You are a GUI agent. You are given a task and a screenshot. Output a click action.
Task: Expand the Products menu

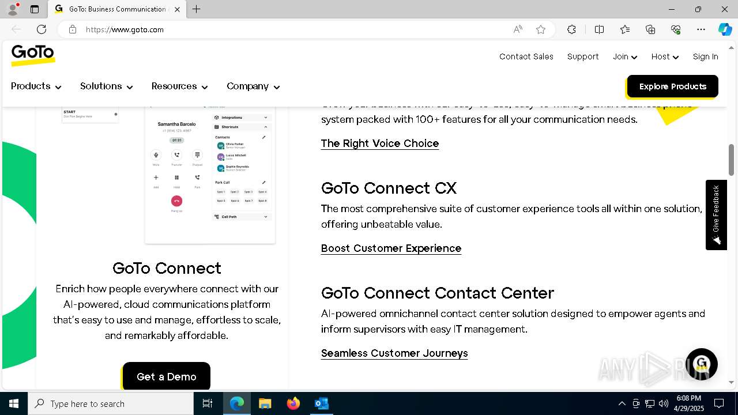pos(36,86)
